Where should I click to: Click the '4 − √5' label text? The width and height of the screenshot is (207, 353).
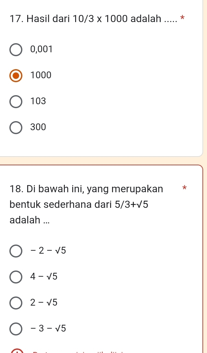click(44, 276)
